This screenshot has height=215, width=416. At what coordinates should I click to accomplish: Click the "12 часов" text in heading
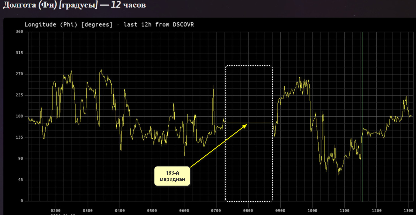pos(128,5)
